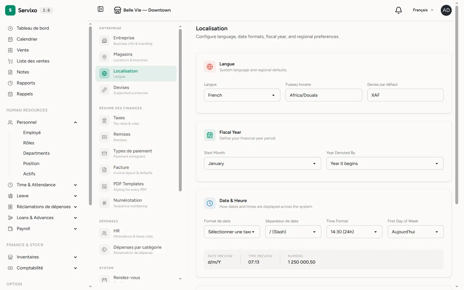Click the Fuseau horaire input field
Screen dimensions: 464x290
pos(324,95)
